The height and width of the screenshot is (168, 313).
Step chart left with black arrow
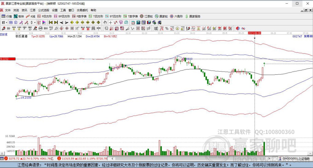pos(61,23)
